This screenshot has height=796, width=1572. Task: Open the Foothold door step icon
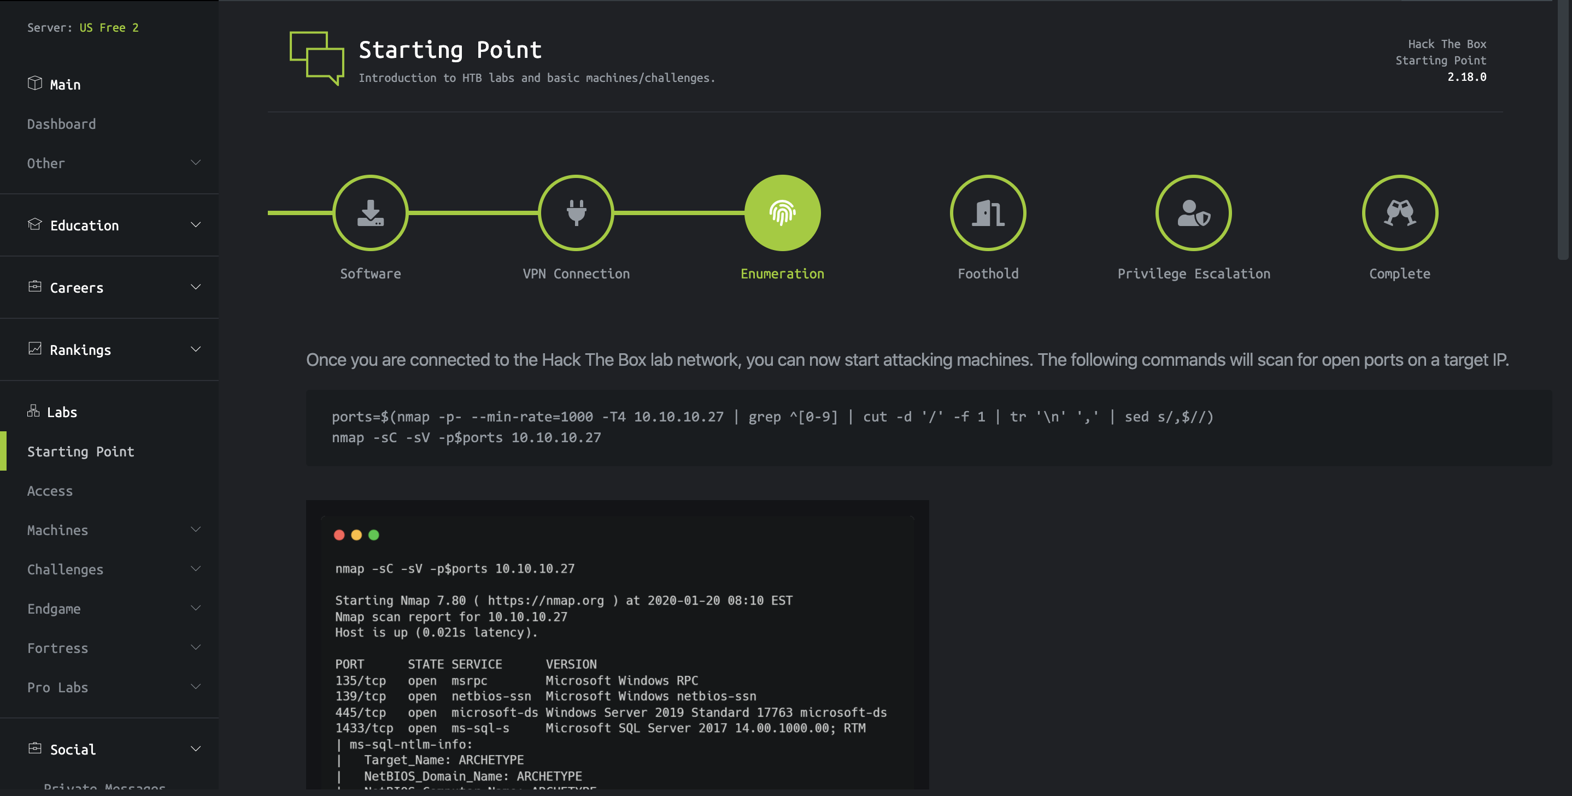click(987, 213)
